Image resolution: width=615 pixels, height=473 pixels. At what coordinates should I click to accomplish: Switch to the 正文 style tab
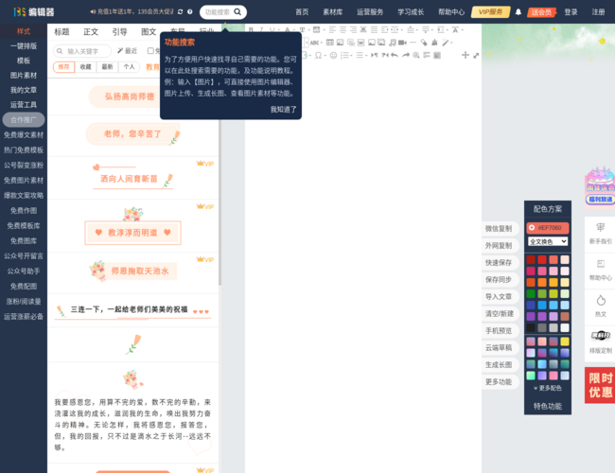click(x=91, y=32)
